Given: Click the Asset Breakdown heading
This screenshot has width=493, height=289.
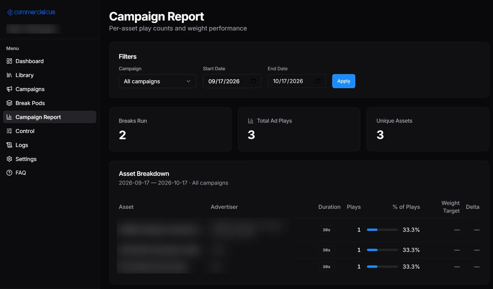Looking at the screenshot, I should 144,173.
